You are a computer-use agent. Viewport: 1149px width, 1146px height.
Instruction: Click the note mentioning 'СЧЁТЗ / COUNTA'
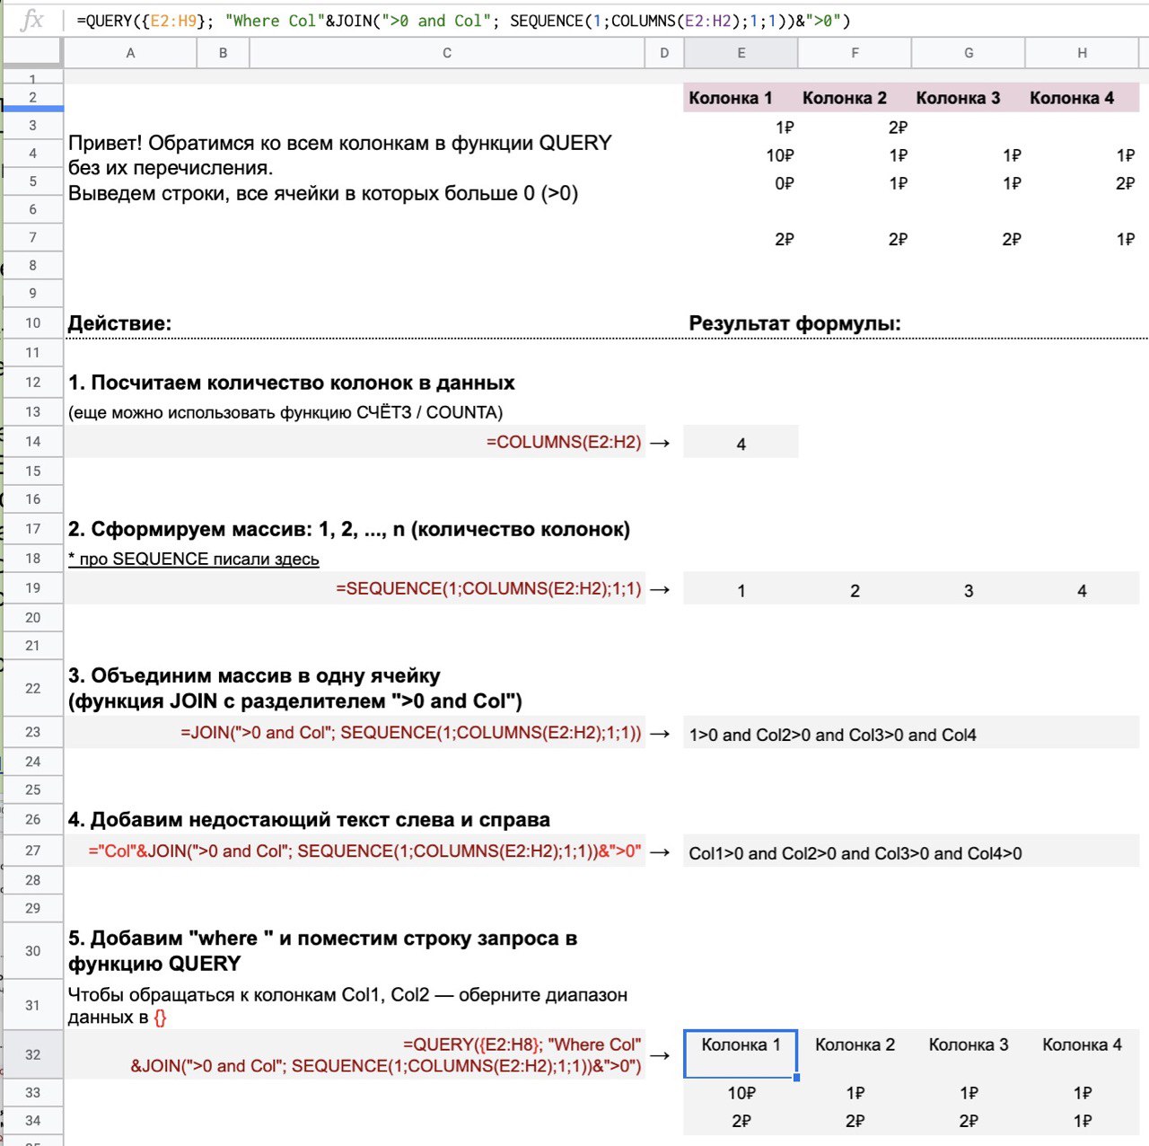coord(285,412)
